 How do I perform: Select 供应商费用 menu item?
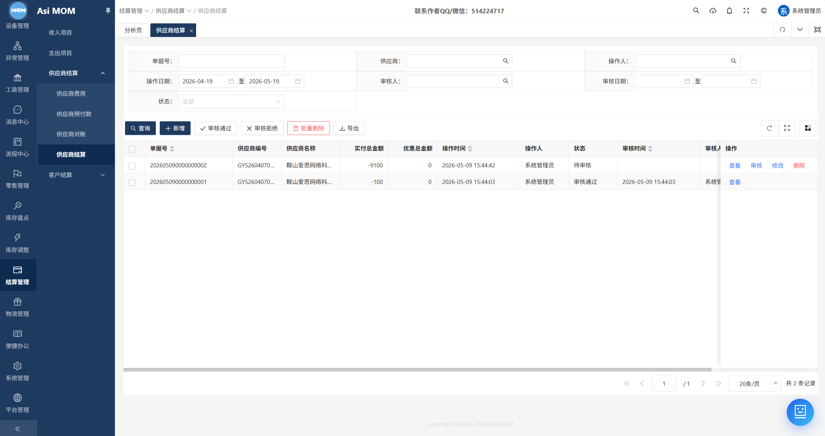click(76, 94)
